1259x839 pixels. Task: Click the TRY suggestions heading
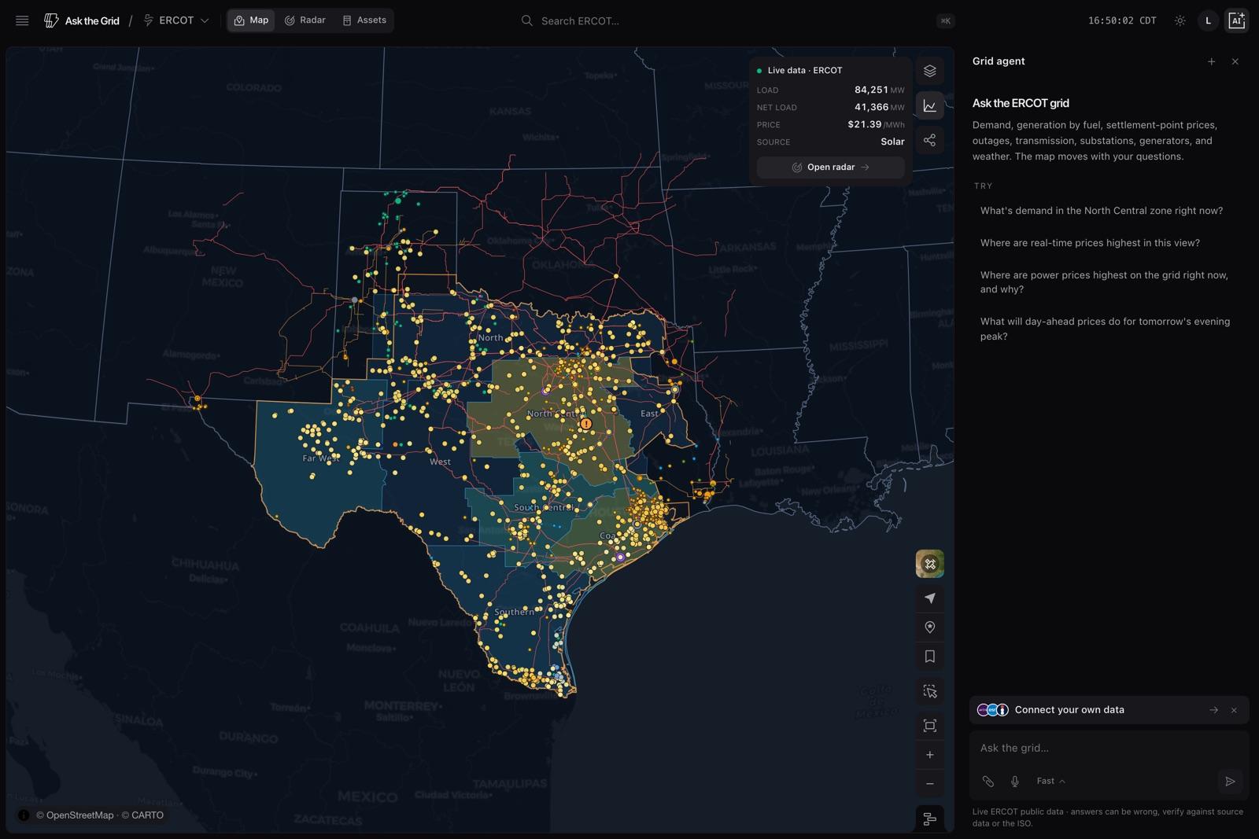coord(983,186)
